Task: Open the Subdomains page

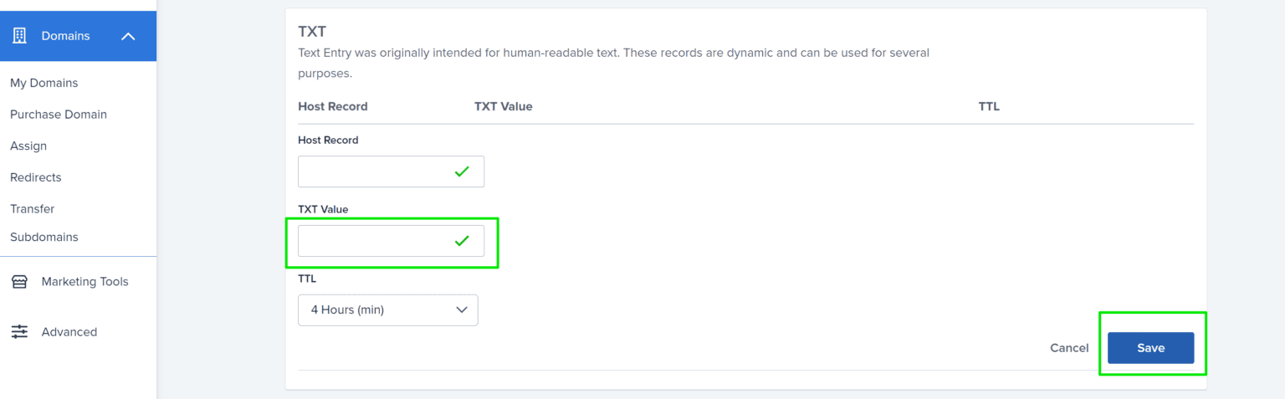Action: click(44, 238)
